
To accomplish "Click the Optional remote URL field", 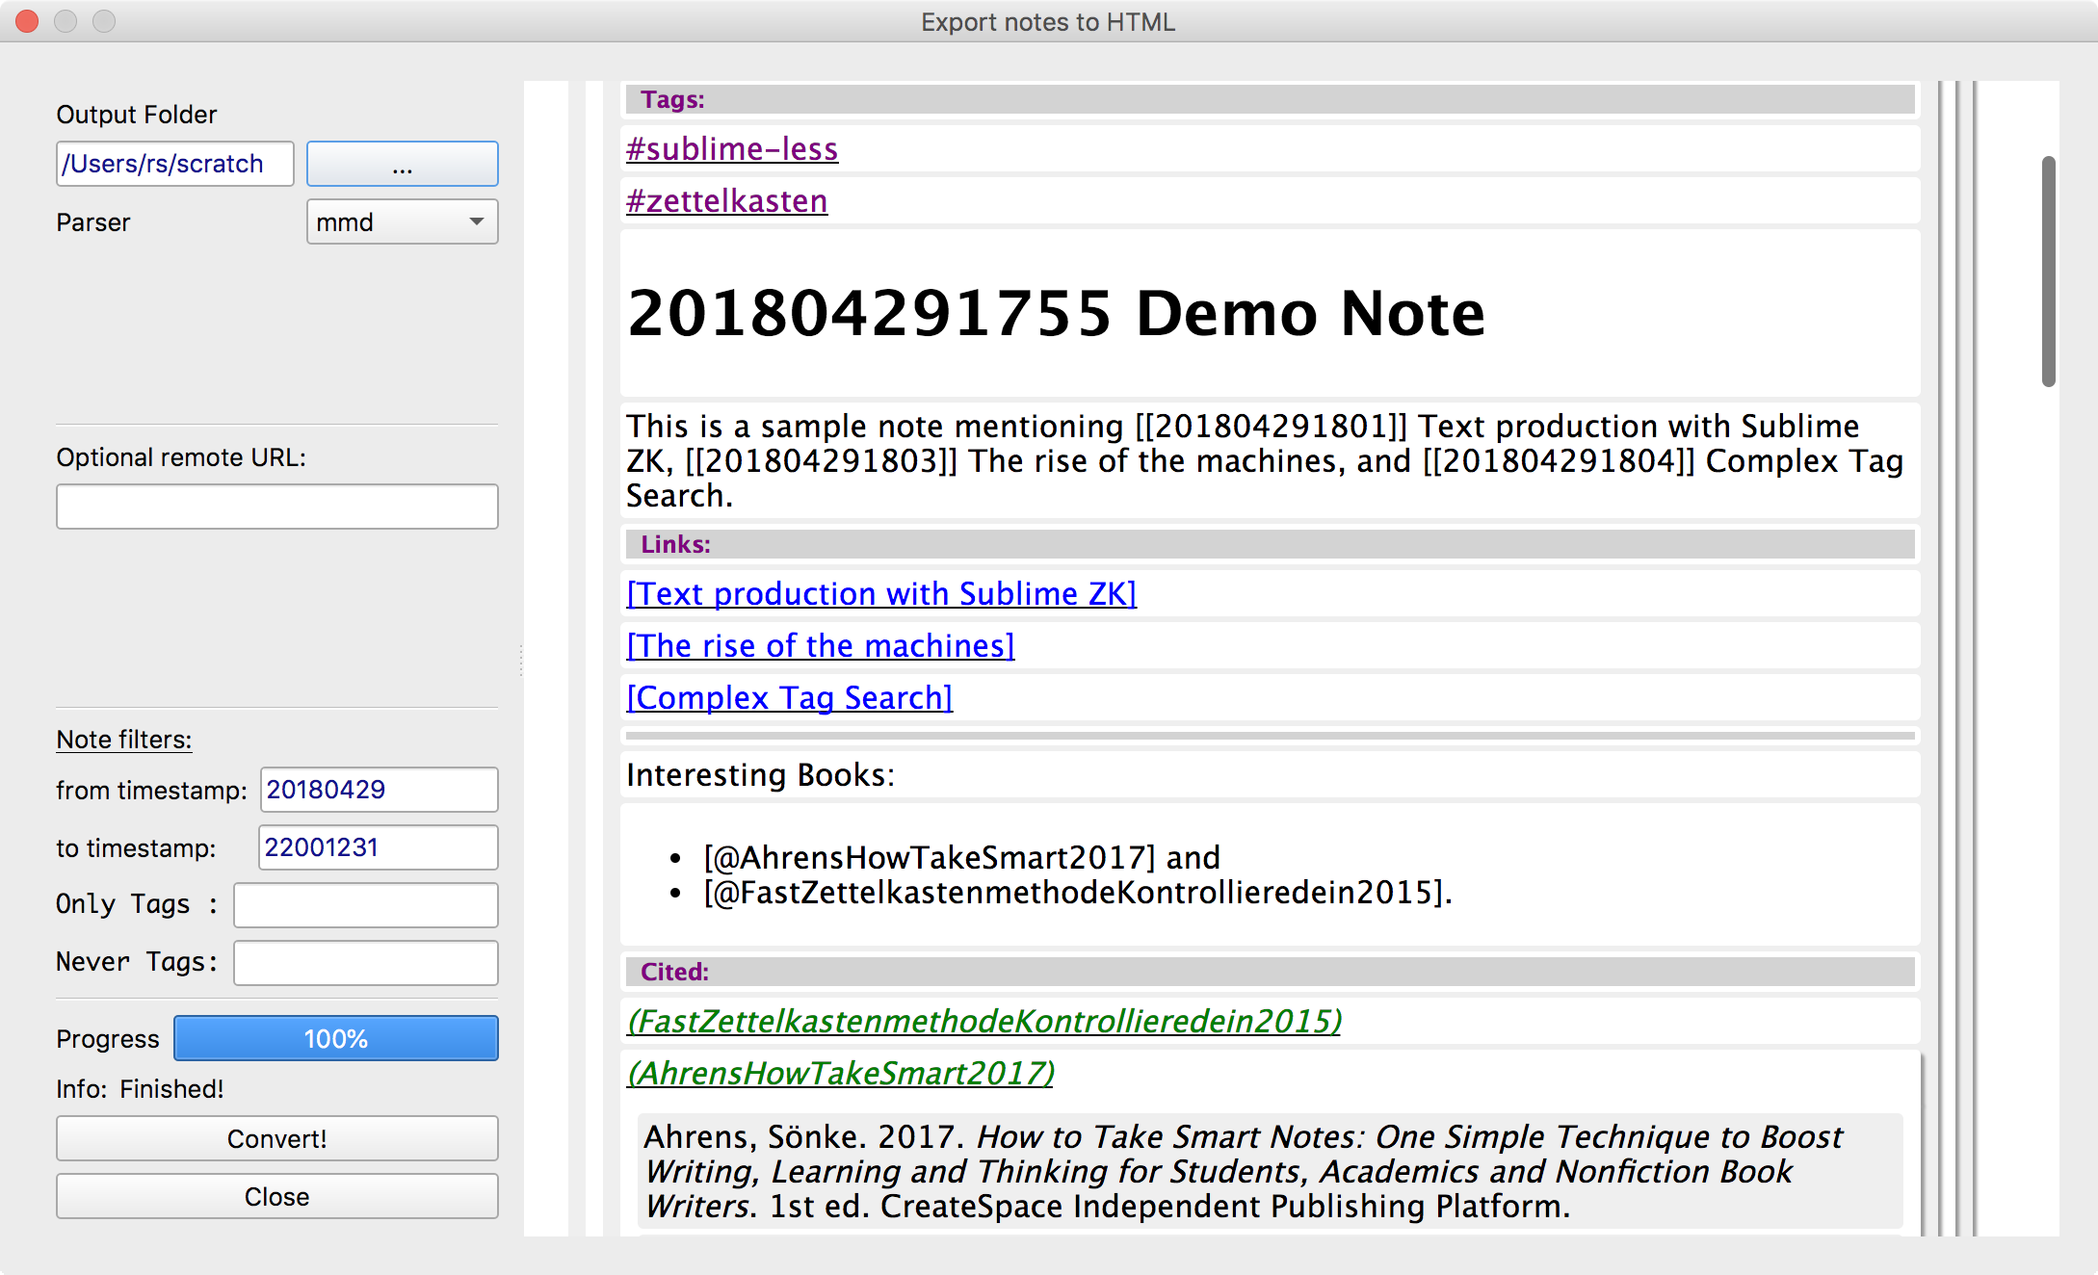I will pyautogui.click(x=276, y=507).
